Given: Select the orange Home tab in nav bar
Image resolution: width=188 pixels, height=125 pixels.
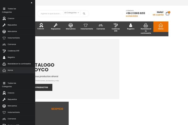Looking at the screenshot, I should 161,27.
